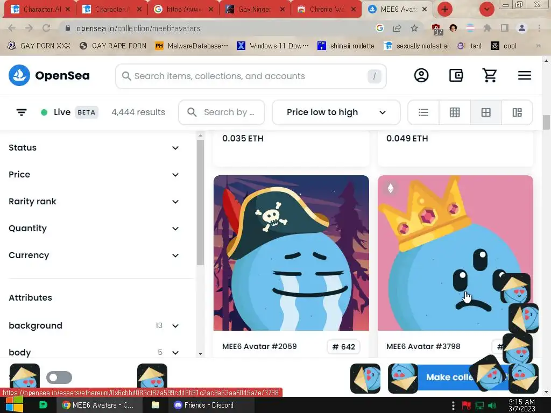
Task: Show more bookmarks via the overflow chevron
Action: [x=538, y=46]
